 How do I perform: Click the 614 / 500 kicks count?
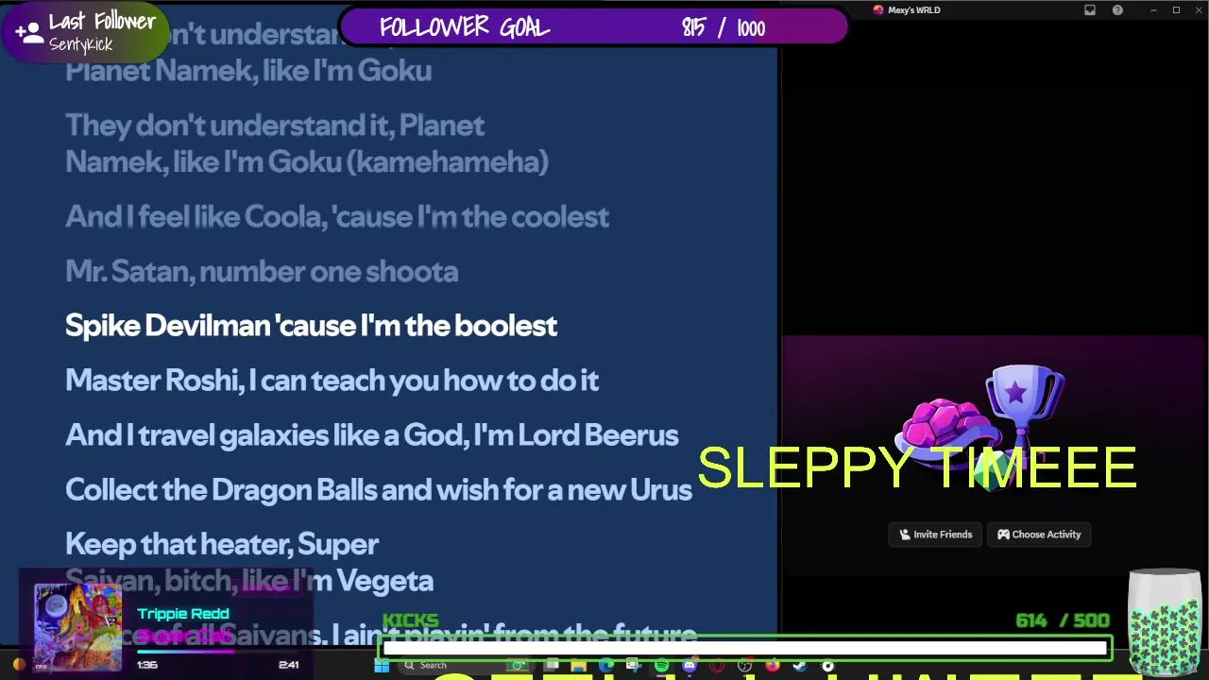tap(1063, 620)
